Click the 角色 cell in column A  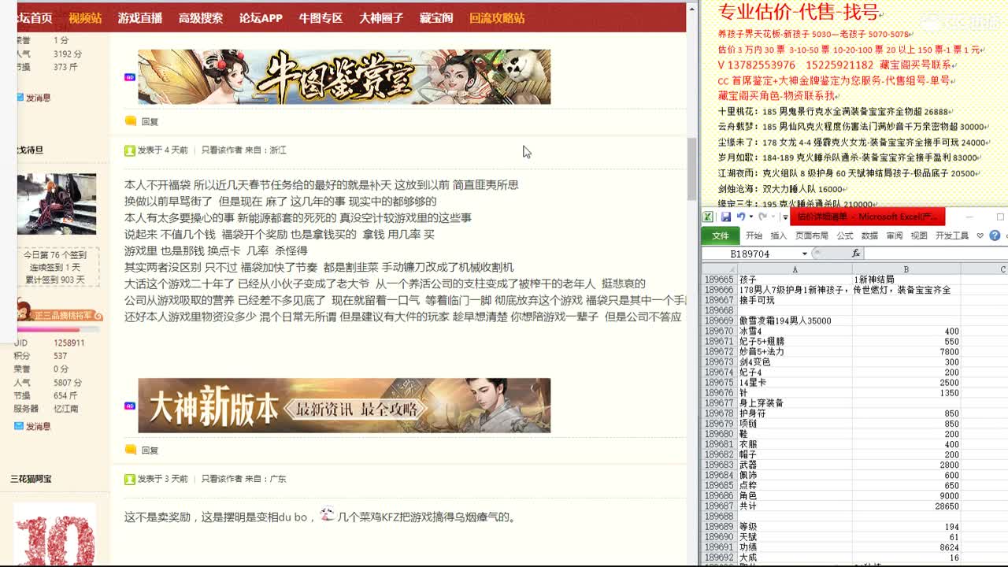(794, 496)
